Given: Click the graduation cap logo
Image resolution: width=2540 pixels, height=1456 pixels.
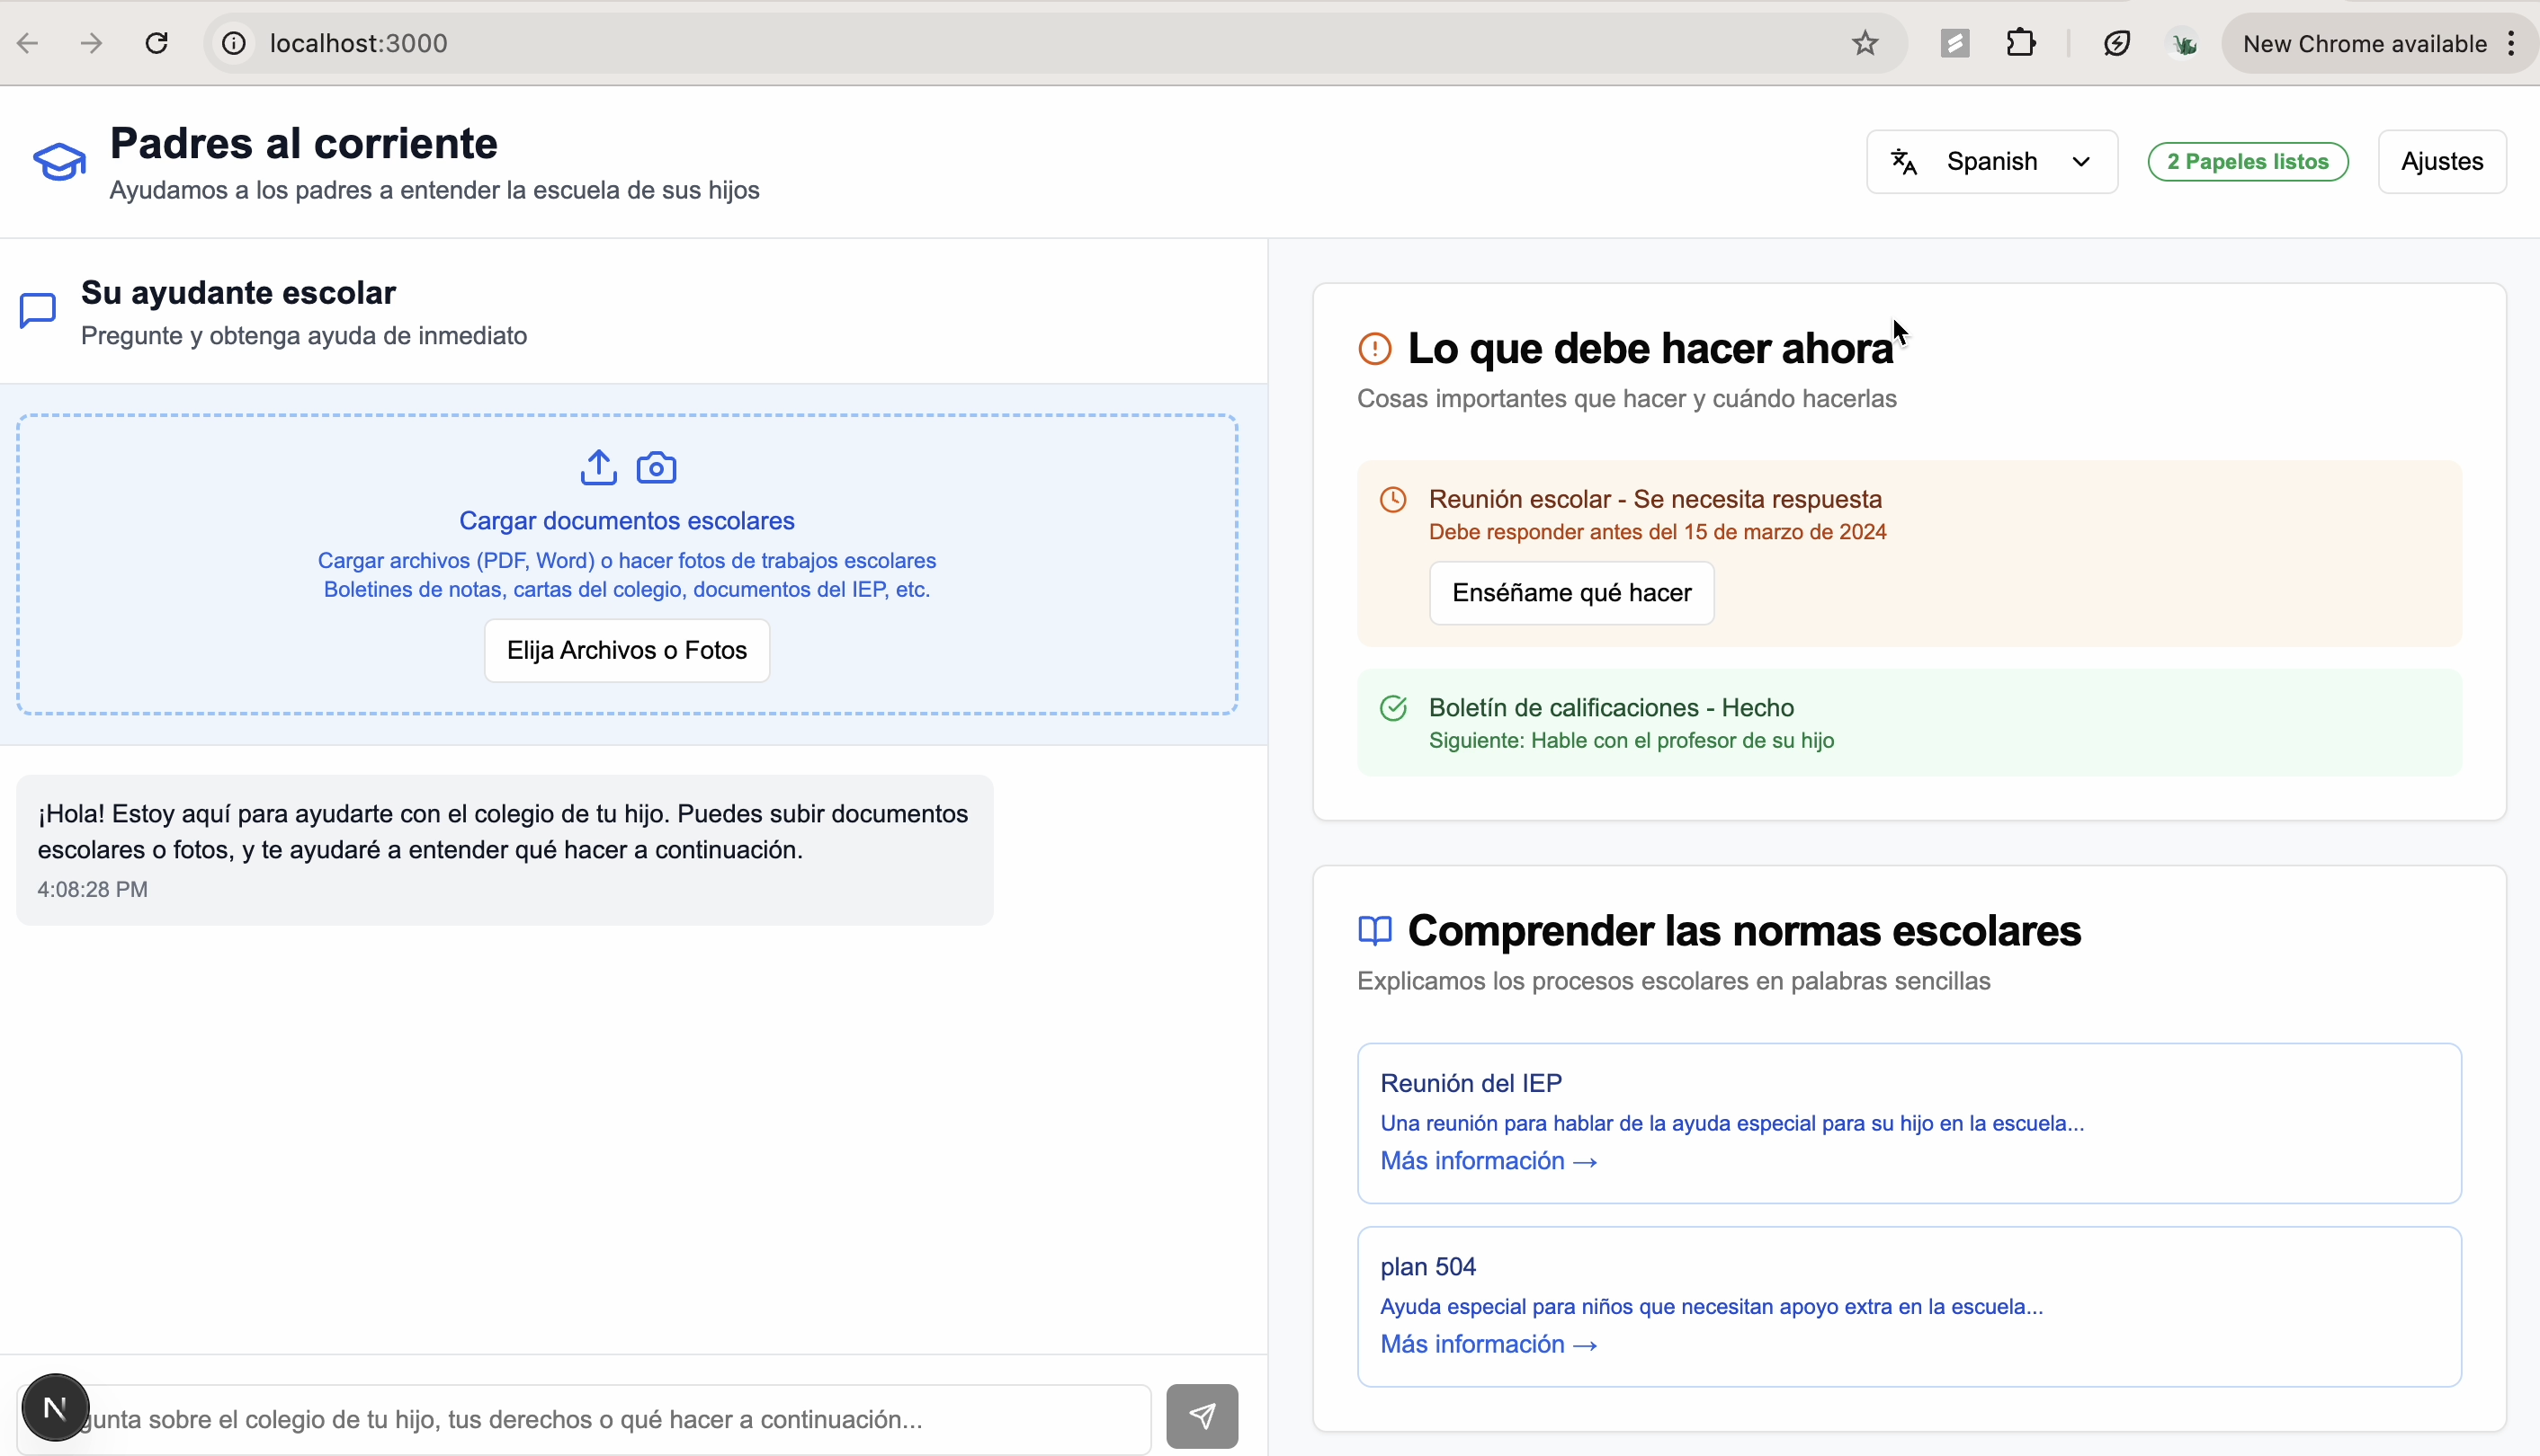Looking at the screenshot, I should coord(59,162).
